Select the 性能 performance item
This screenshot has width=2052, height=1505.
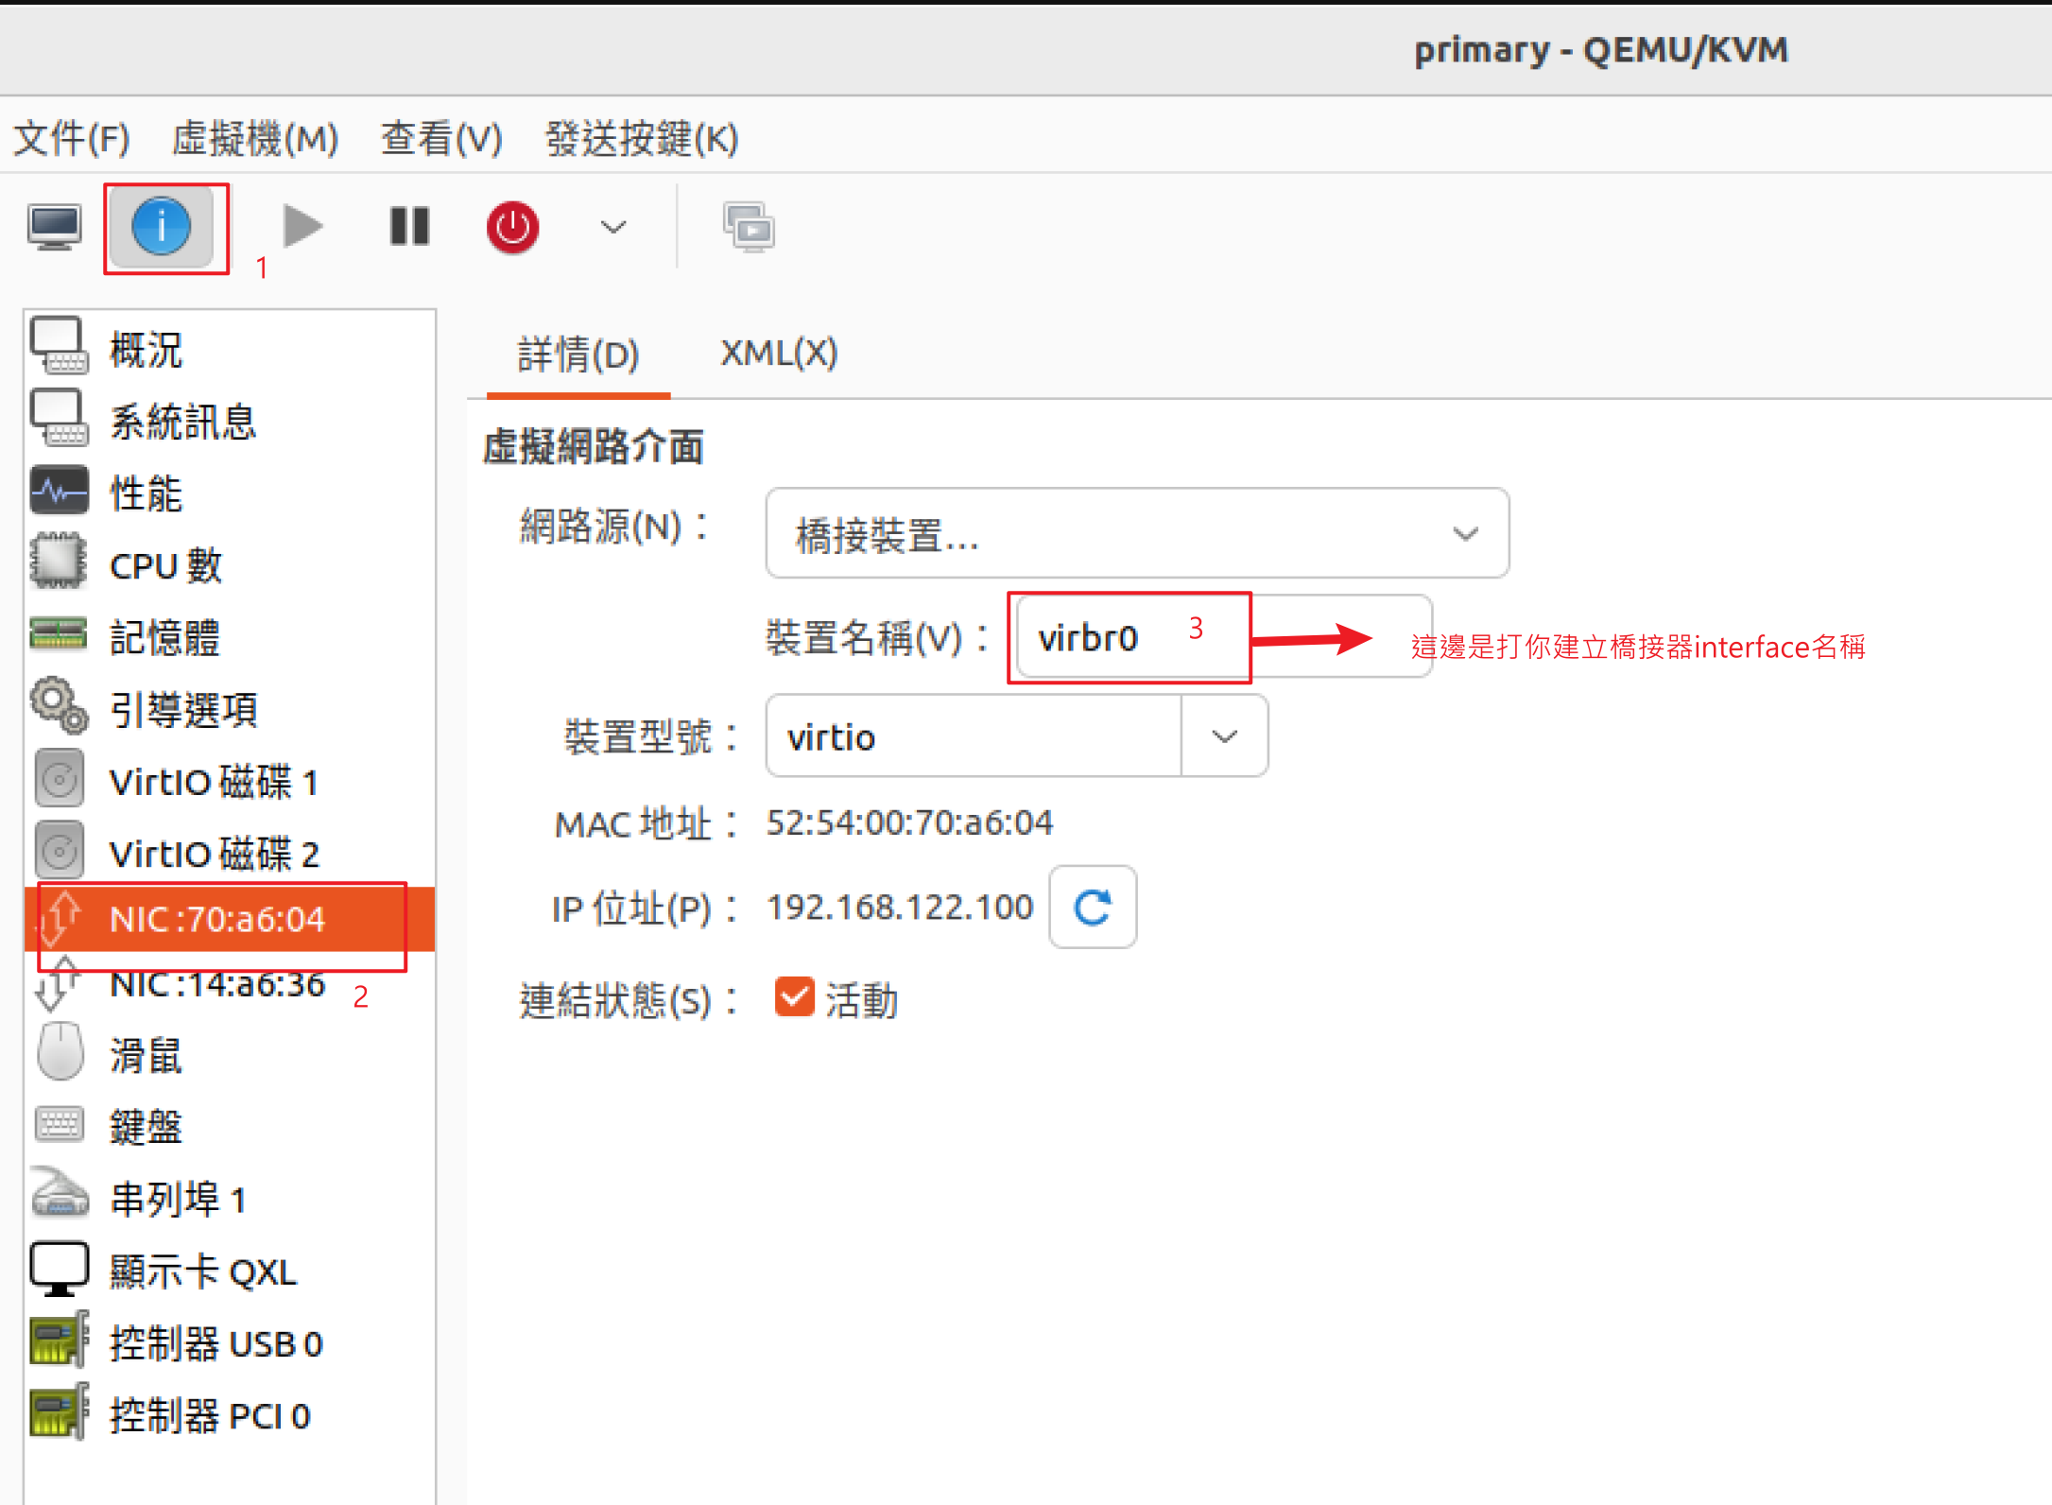coord(145,493)
